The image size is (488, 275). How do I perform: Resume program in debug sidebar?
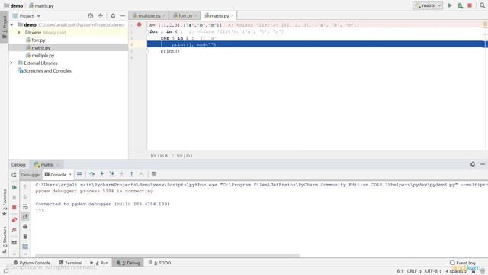pos(14,187)
